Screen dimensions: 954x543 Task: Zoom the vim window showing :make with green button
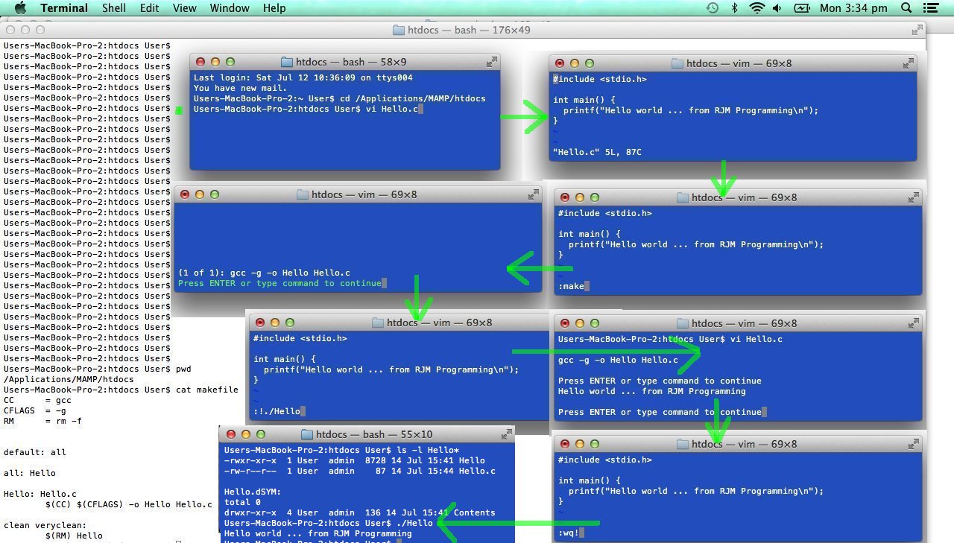coord(594,197)
